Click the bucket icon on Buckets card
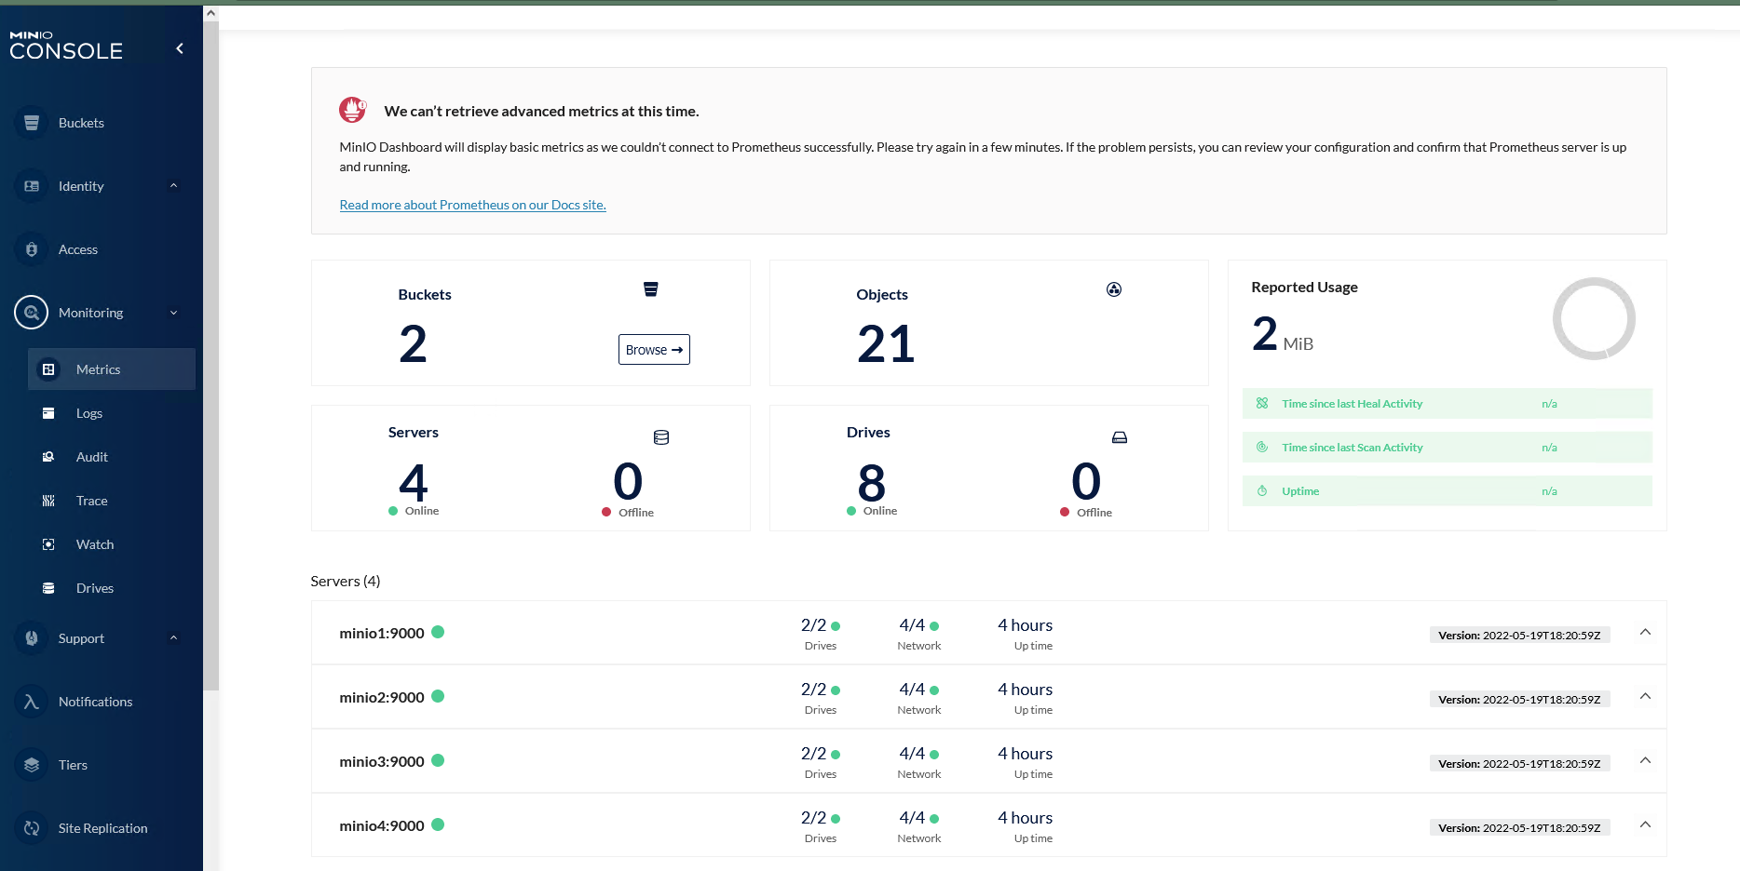1740x871 pixels. [x=651, y=289]
